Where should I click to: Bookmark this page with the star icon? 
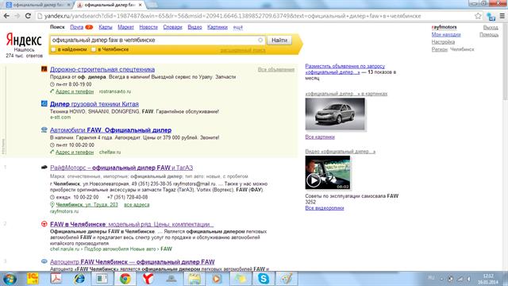point(478,16)
